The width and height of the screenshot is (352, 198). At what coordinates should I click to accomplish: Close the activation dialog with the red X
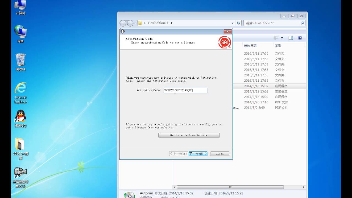227,31
